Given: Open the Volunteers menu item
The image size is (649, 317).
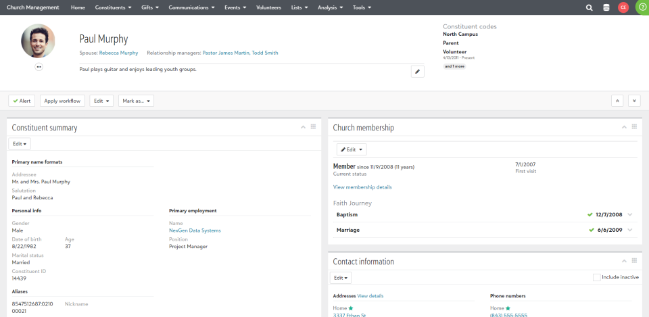Looking at the screenshot, I should point(268,7).
